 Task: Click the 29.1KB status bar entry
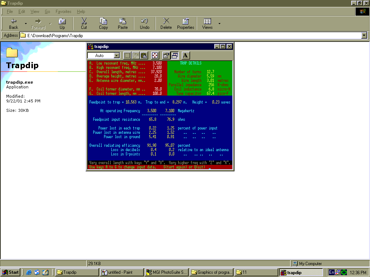[x=188, y=264]
